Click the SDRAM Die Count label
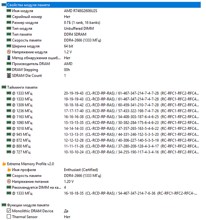 [x=27, y=76]
